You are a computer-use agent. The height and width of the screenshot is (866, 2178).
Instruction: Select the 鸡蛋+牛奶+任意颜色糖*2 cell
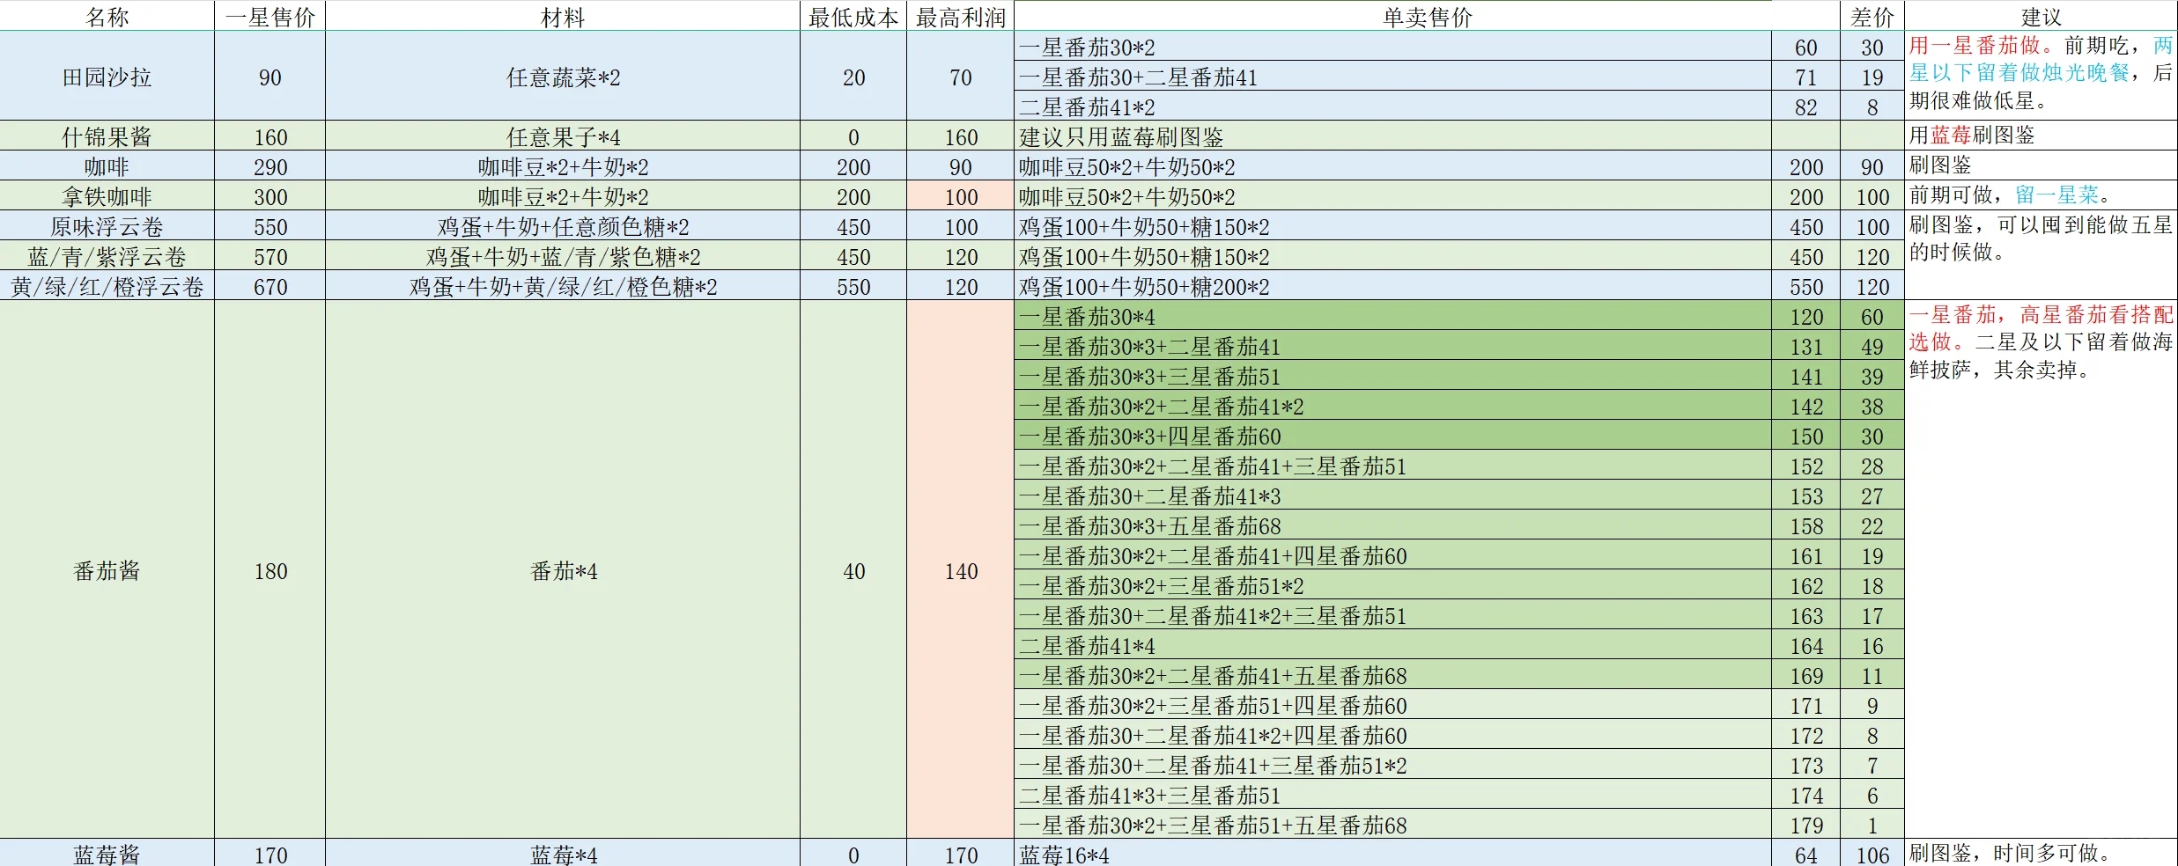(x=563, y=226)
